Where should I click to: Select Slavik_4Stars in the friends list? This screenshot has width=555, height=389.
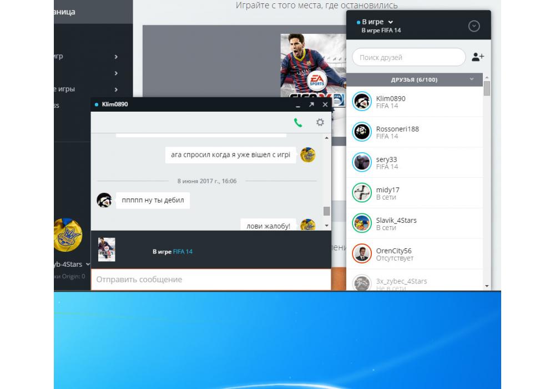click(396, 223)
